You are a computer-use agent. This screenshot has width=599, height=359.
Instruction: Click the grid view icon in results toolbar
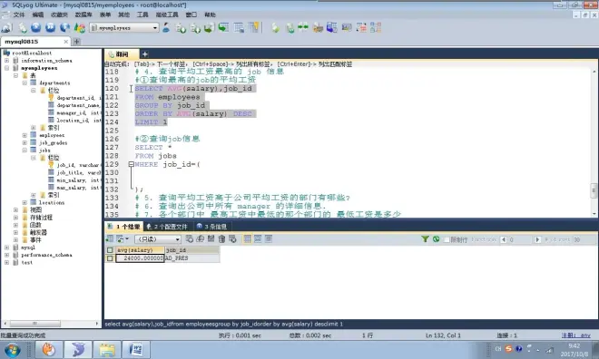coord(247,239)
